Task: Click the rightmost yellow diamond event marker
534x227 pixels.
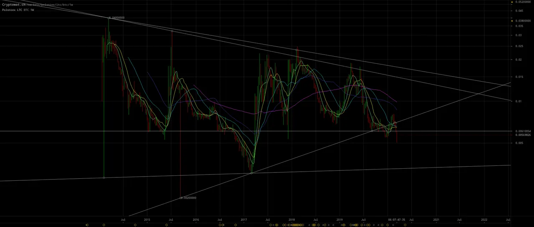Action: pyautogui.click(x=405, y=225)
